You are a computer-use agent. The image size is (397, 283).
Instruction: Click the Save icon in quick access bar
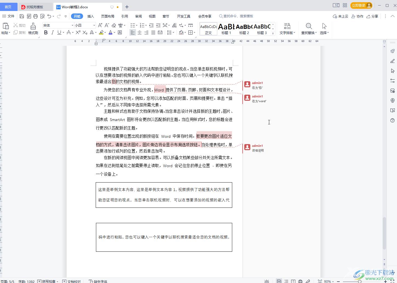[22, 16]
